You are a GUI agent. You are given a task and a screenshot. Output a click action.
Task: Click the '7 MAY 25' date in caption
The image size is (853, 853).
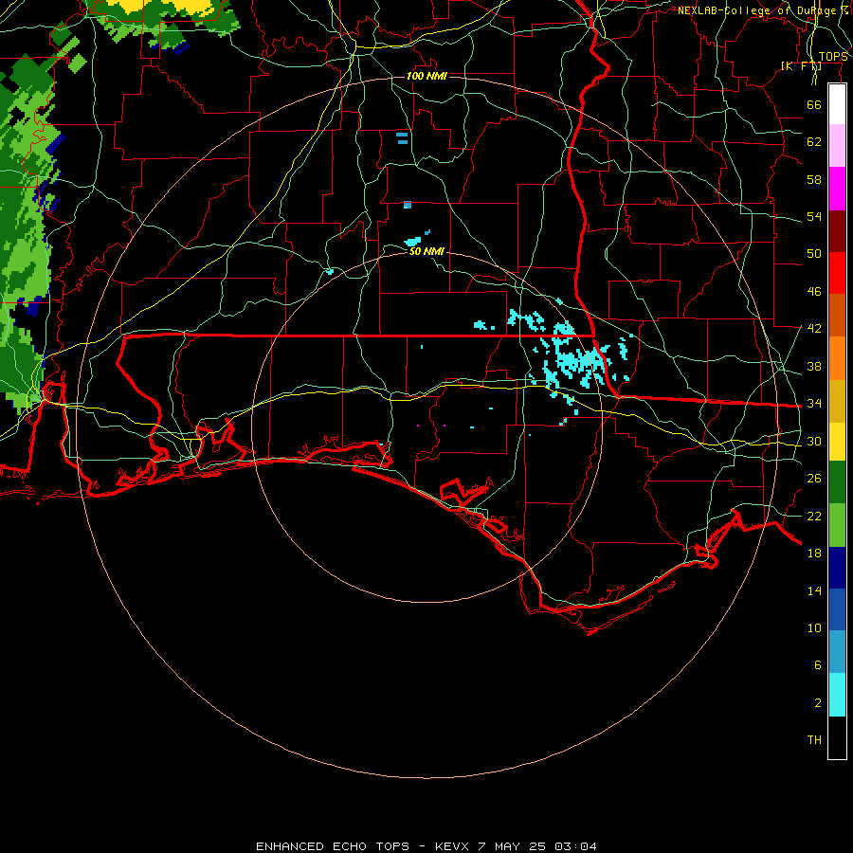tap(513, 846)
